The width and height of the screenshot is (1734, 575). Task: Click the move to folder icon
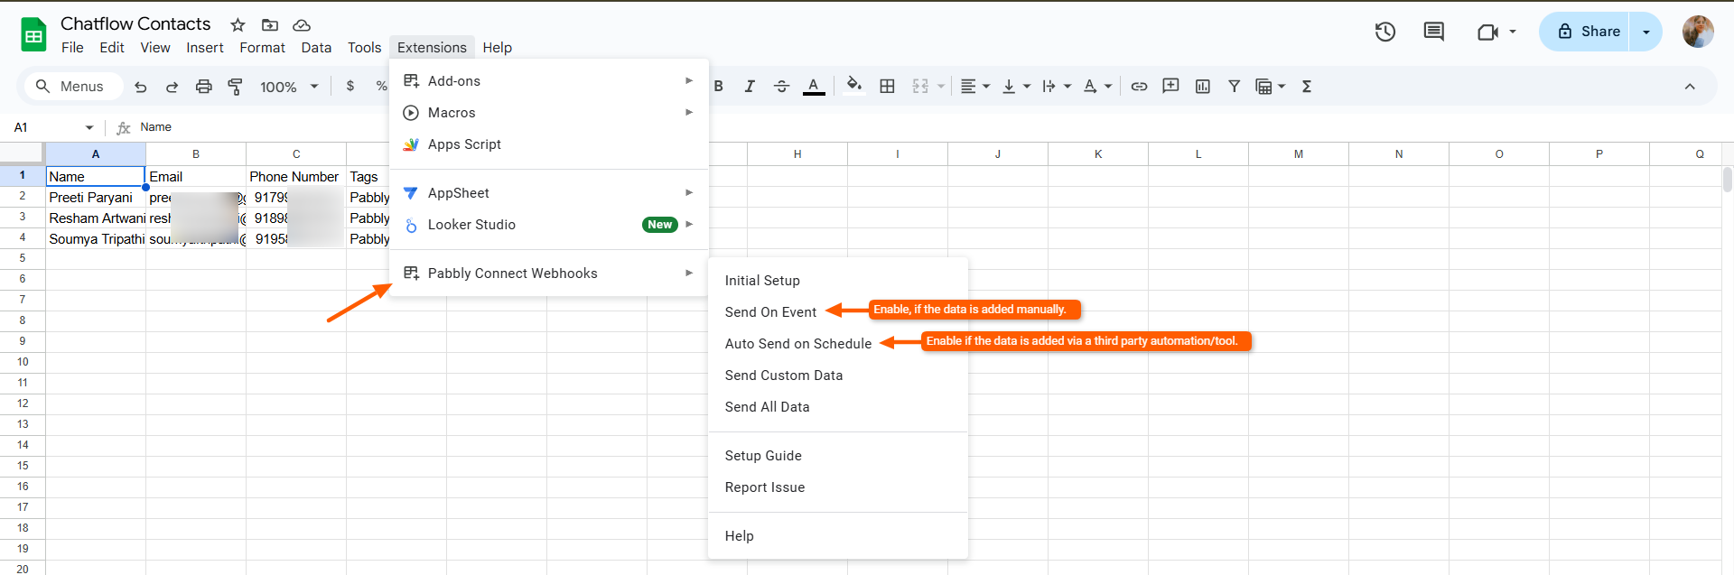[x=269, y=25]
